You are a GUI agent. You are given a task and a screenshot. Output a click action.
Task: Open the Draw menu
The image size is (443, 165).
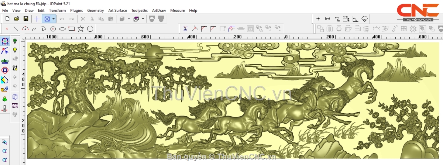(29, 11)
